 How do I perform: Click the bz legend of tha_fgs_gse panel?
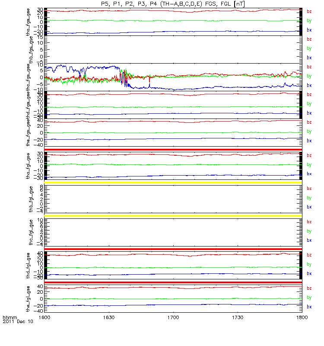pyautogui.click(x=309, y=12)
